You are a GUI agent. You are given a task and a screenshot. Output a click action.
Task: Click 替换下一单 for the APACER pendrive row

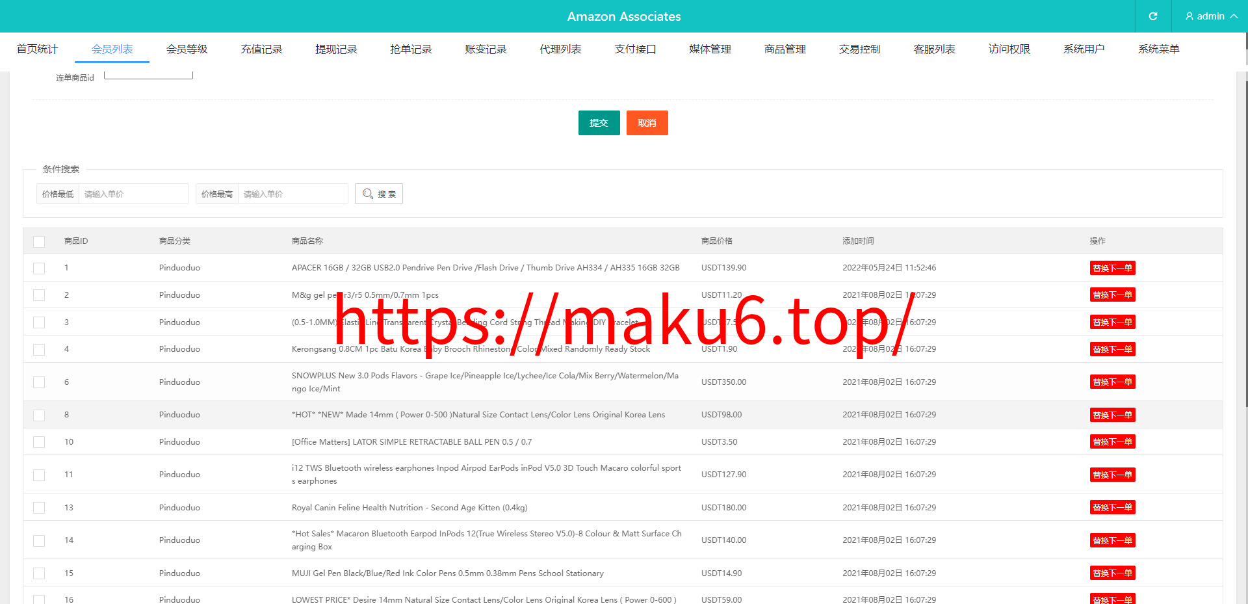[x=1112, y=268]
